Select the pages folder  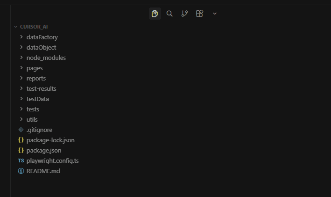pos(35,68)
